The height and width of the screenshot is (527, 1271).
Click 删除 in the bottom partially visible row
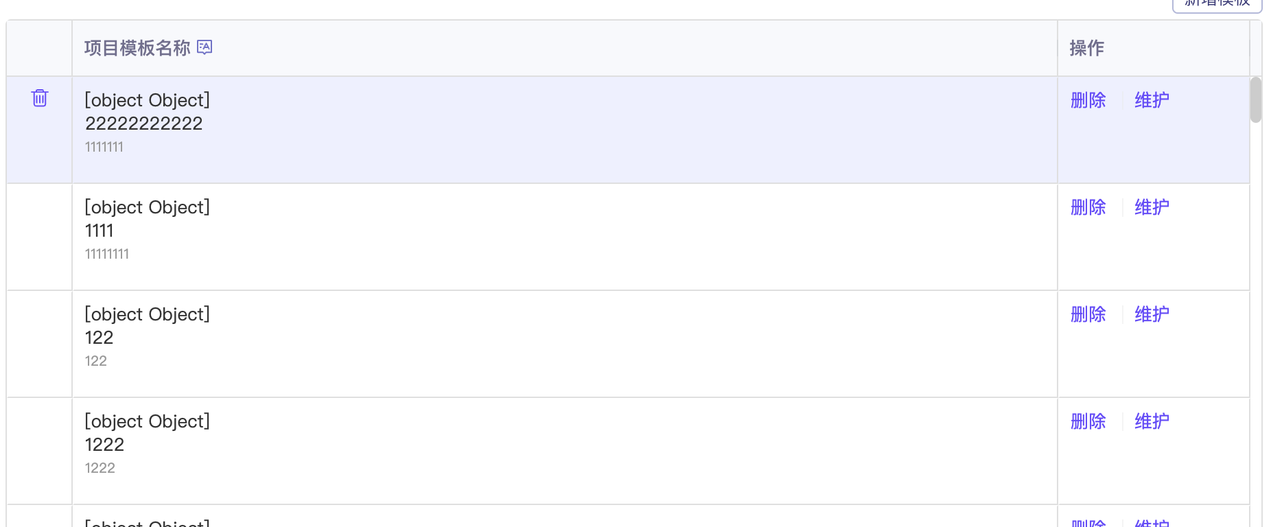pos(1088,523)
